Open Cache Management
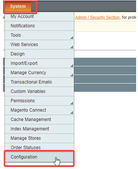 pos(39,120)
